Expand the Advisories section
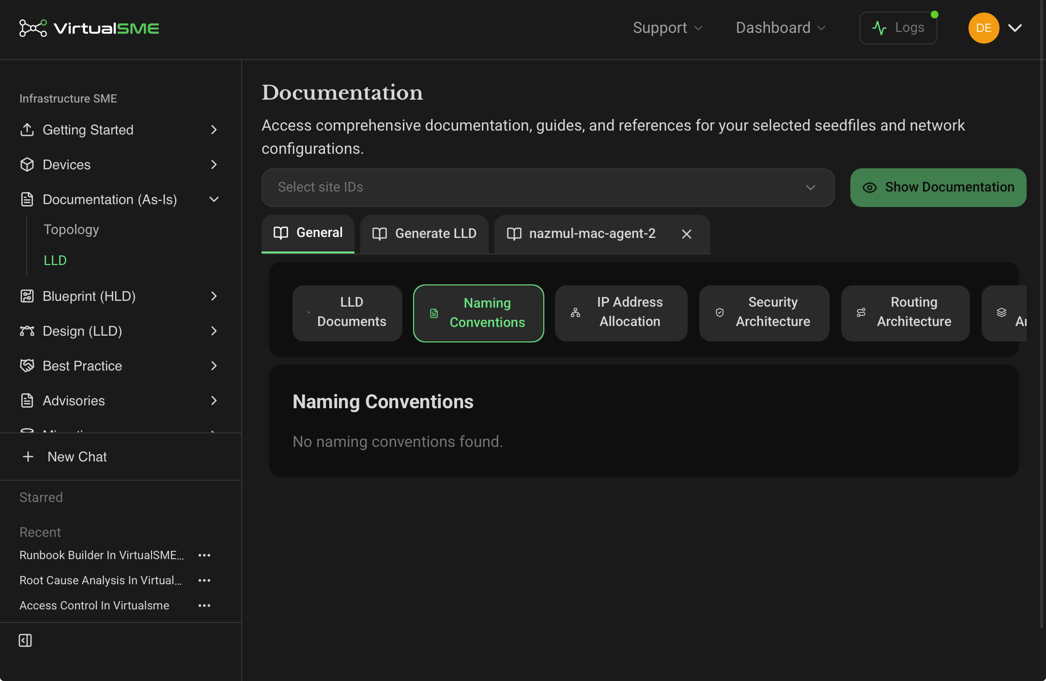1046x681 pixels. pos(214,400)
